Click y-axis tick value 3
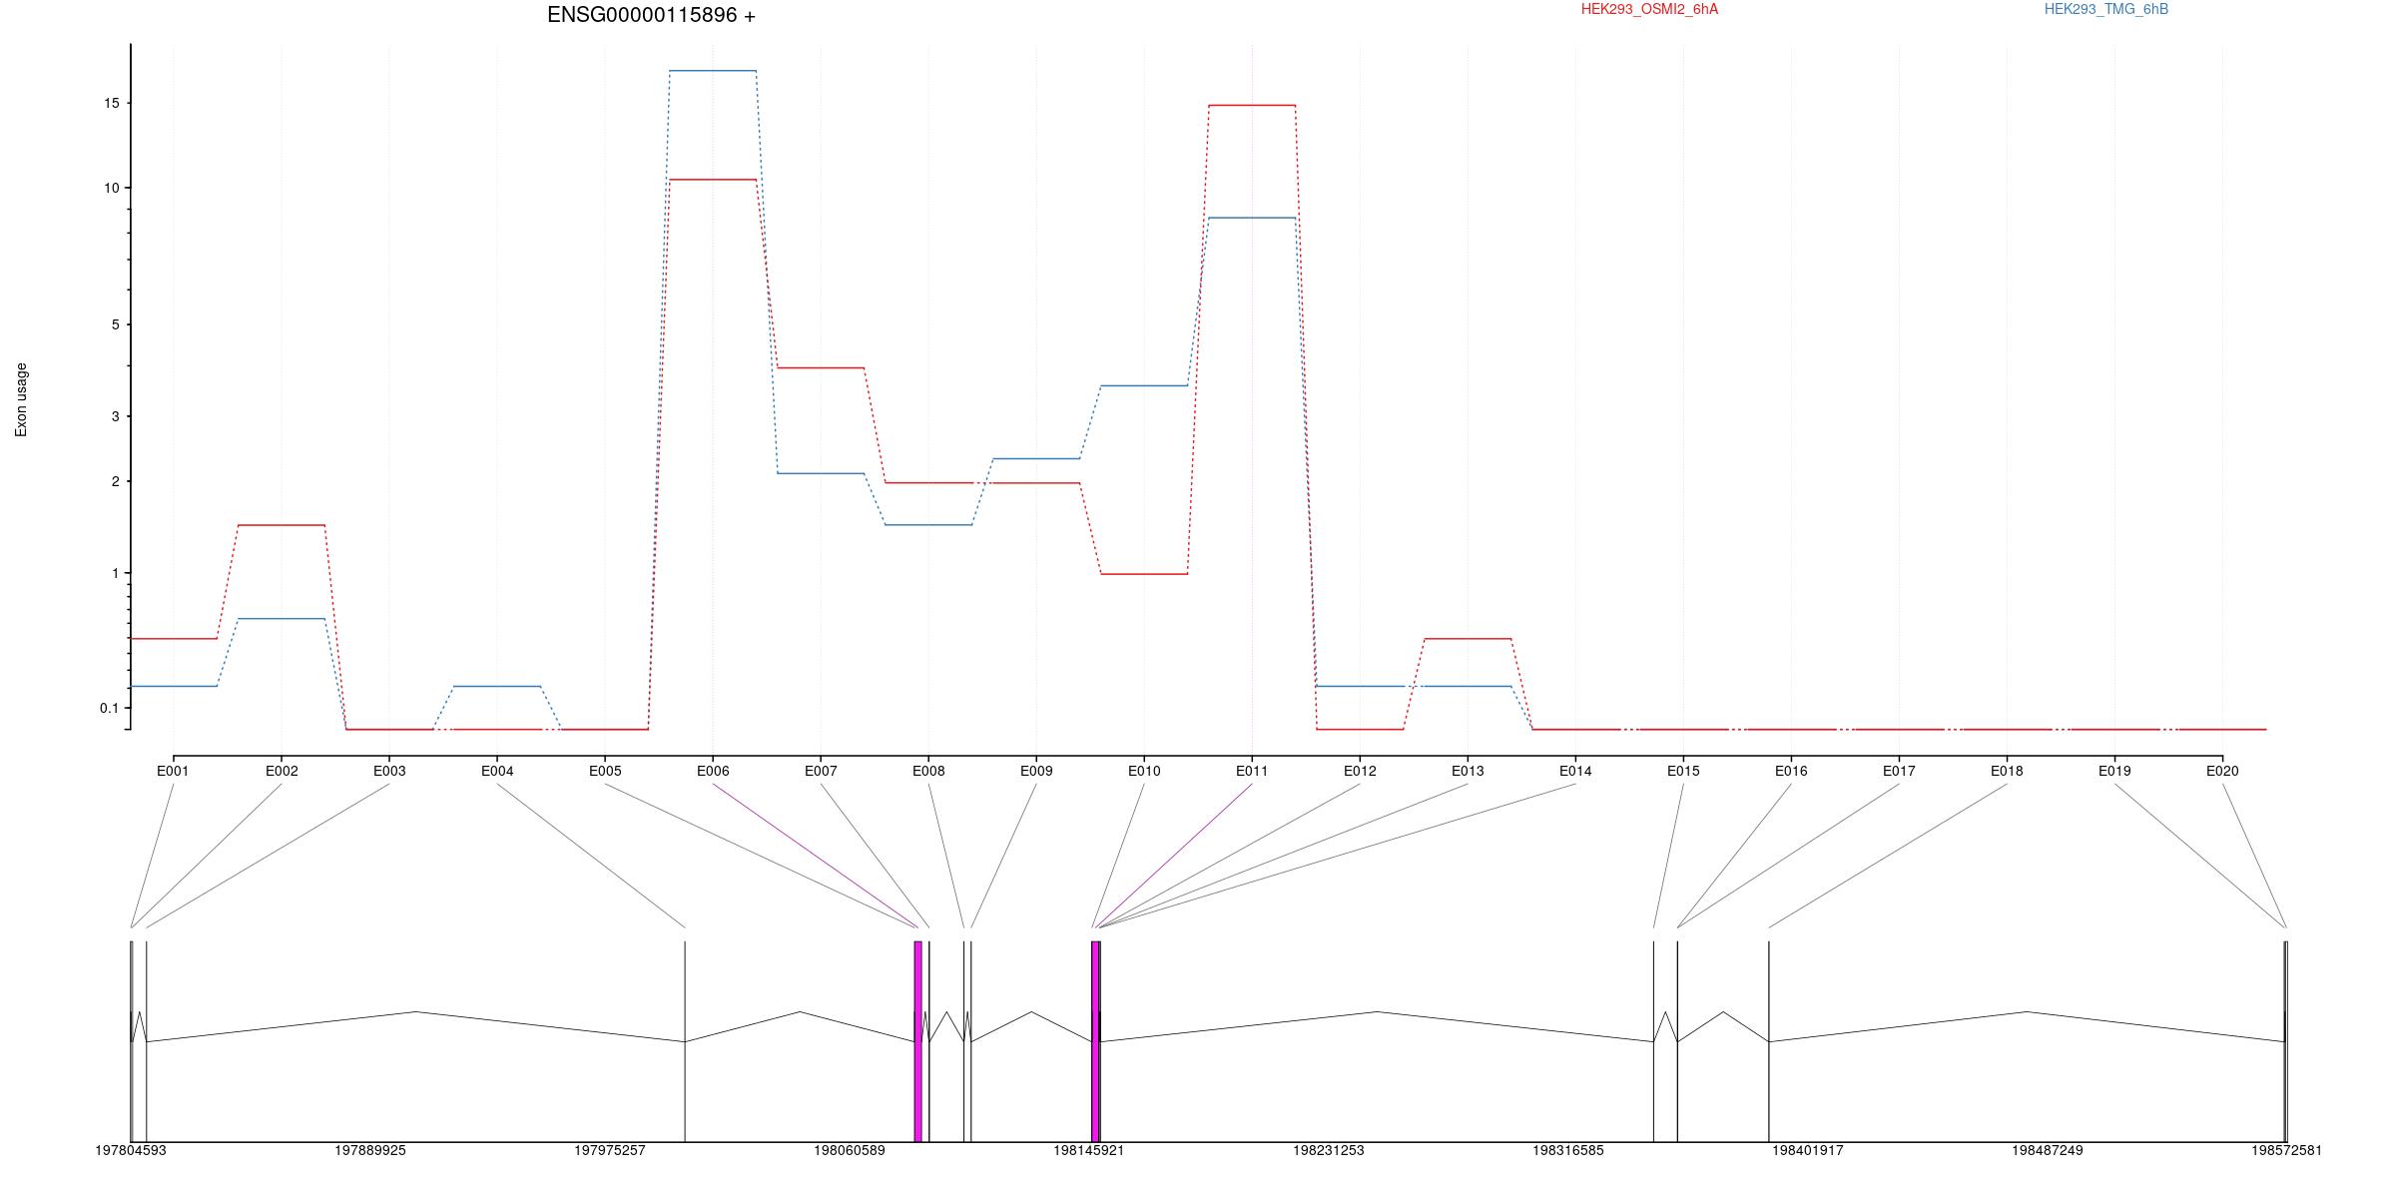Image resolution: width=2396 pixels, height=1198 pixels. [x=115, y=416]
